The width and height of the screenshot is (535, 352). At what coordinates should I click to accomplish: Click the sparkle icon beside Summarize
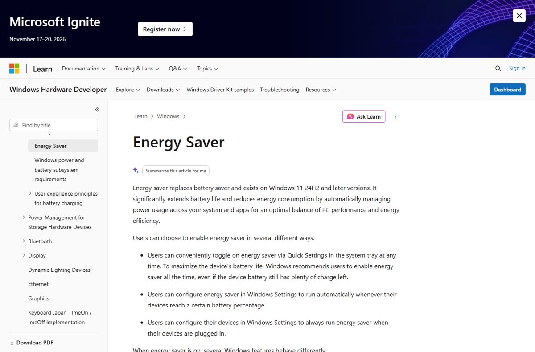click(136, 170)
